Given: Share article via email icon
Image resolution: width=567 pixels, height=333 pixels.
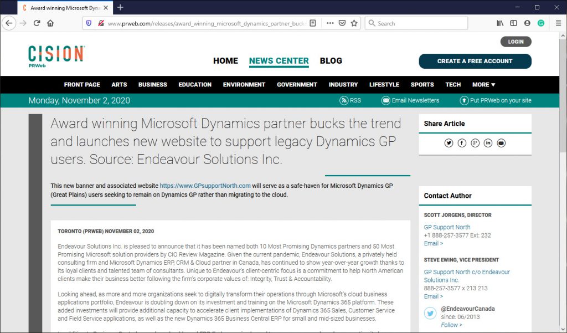Looking at the screenshot, I should pos(501,143).
